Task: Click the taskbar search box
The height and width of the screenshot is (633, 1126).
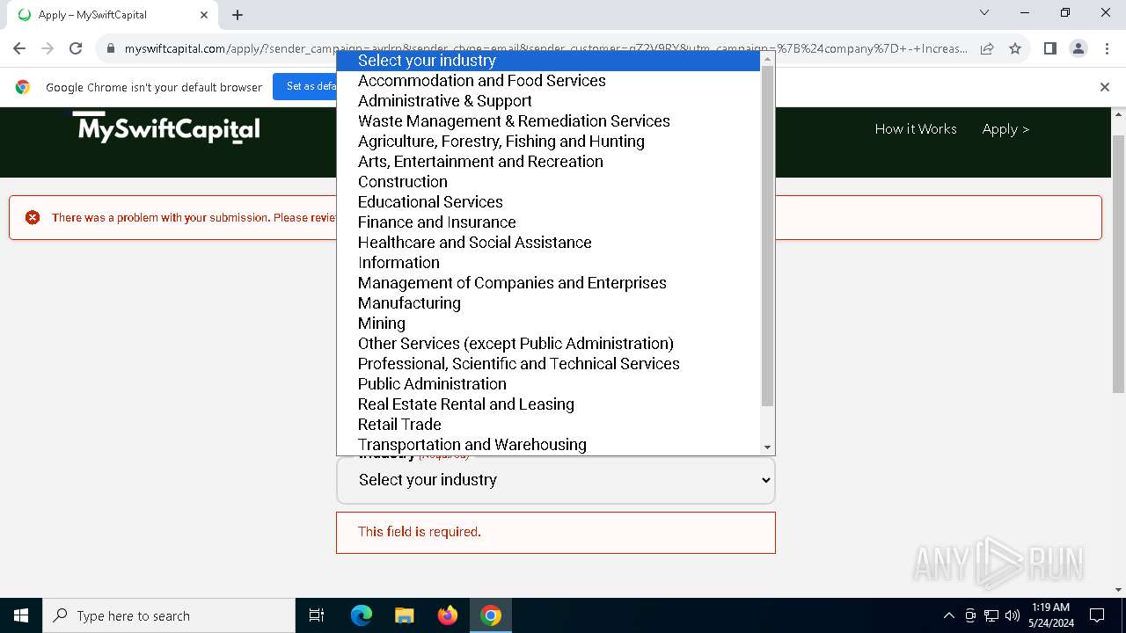Action: pyautogui.click(x=169, y=615)
